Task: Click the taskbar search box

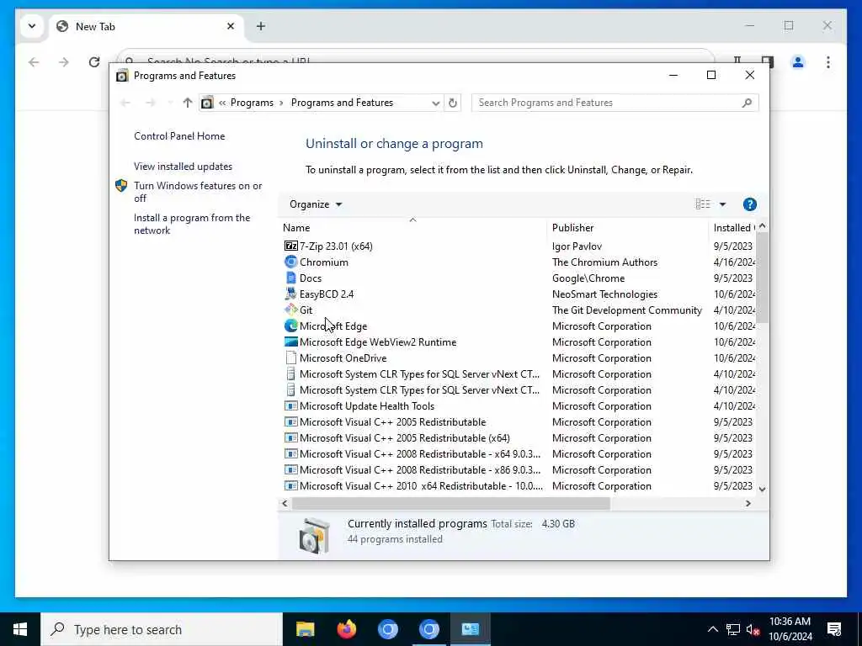Action: pos(161,629)
